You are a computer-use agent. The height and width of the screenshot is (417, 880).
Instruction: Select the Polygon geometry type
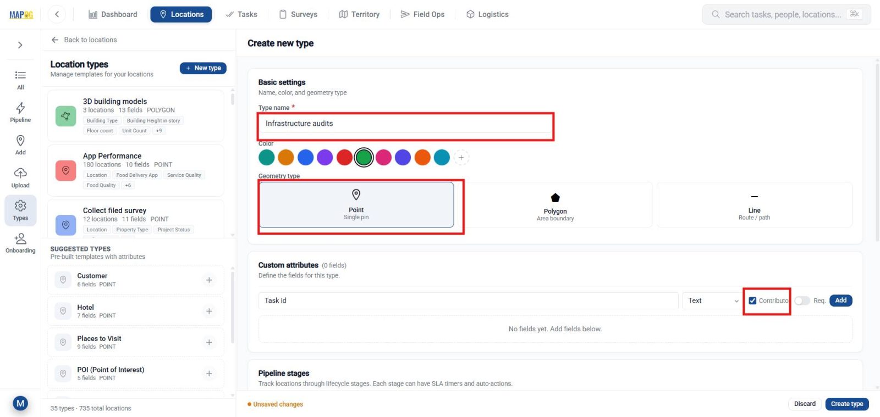555,205
